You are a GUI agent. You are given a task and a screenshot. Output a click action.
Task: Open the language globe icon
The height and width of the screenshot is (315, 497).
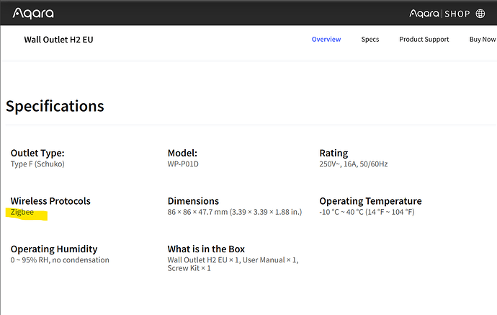(x=480, y=14)
